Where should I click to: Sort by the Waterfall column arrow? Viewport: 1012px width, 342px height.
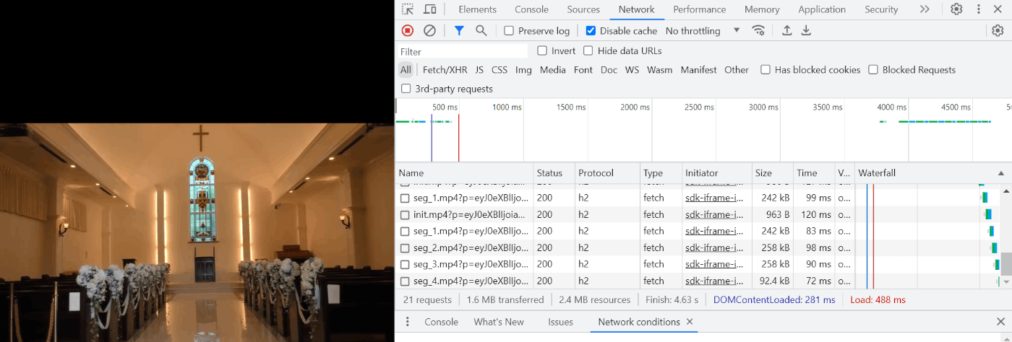[x=1001, y=173]
